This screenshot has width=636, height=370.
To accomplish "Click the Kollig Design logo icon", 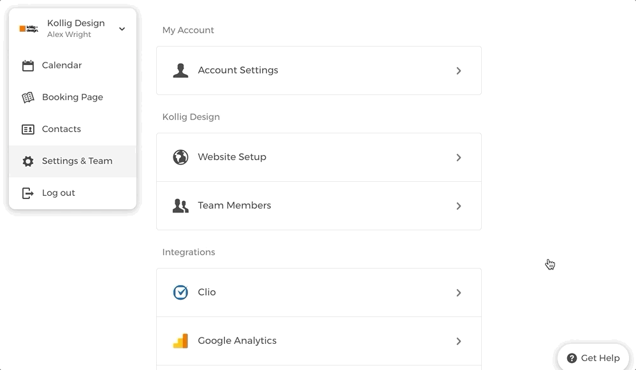I will click(29, 29).
